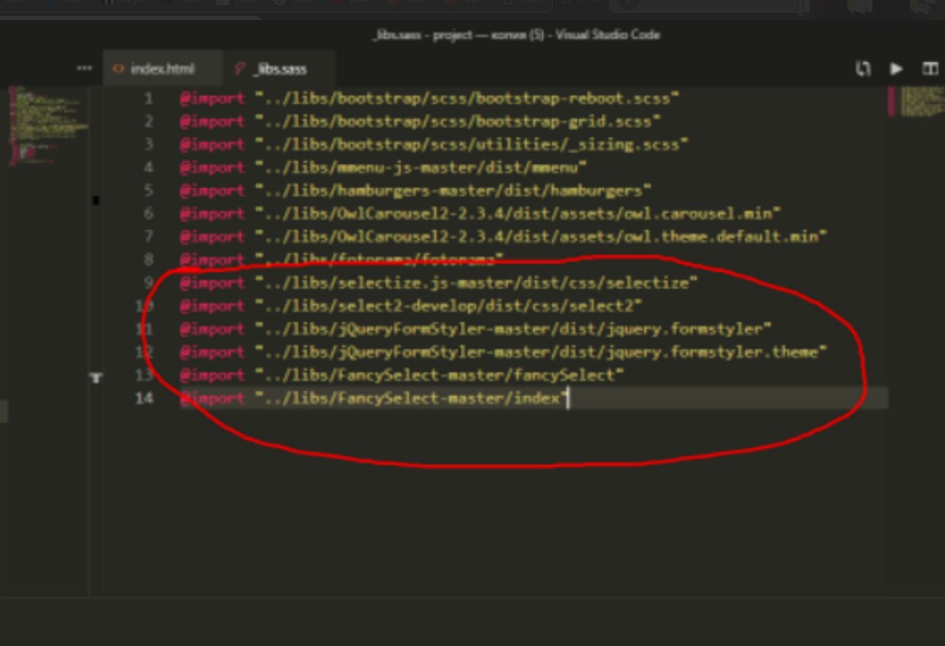Viewport: 945px width, 646px height.
Task: Switch to the _libs.sass tab
Action: coord(280,69)
